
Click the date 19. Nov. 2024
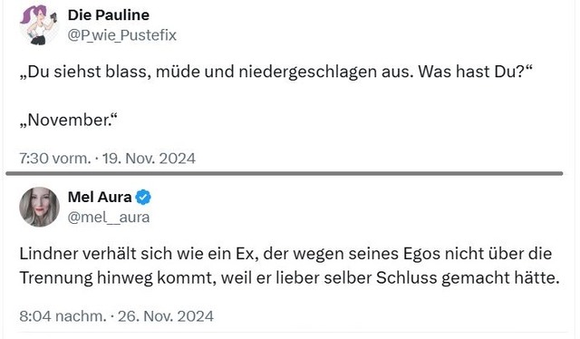149,159
